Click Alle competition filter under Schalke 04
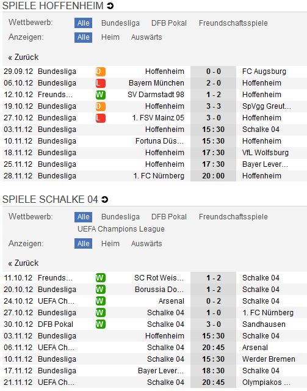This screenshot has width=307, height=391. point(83,217)
